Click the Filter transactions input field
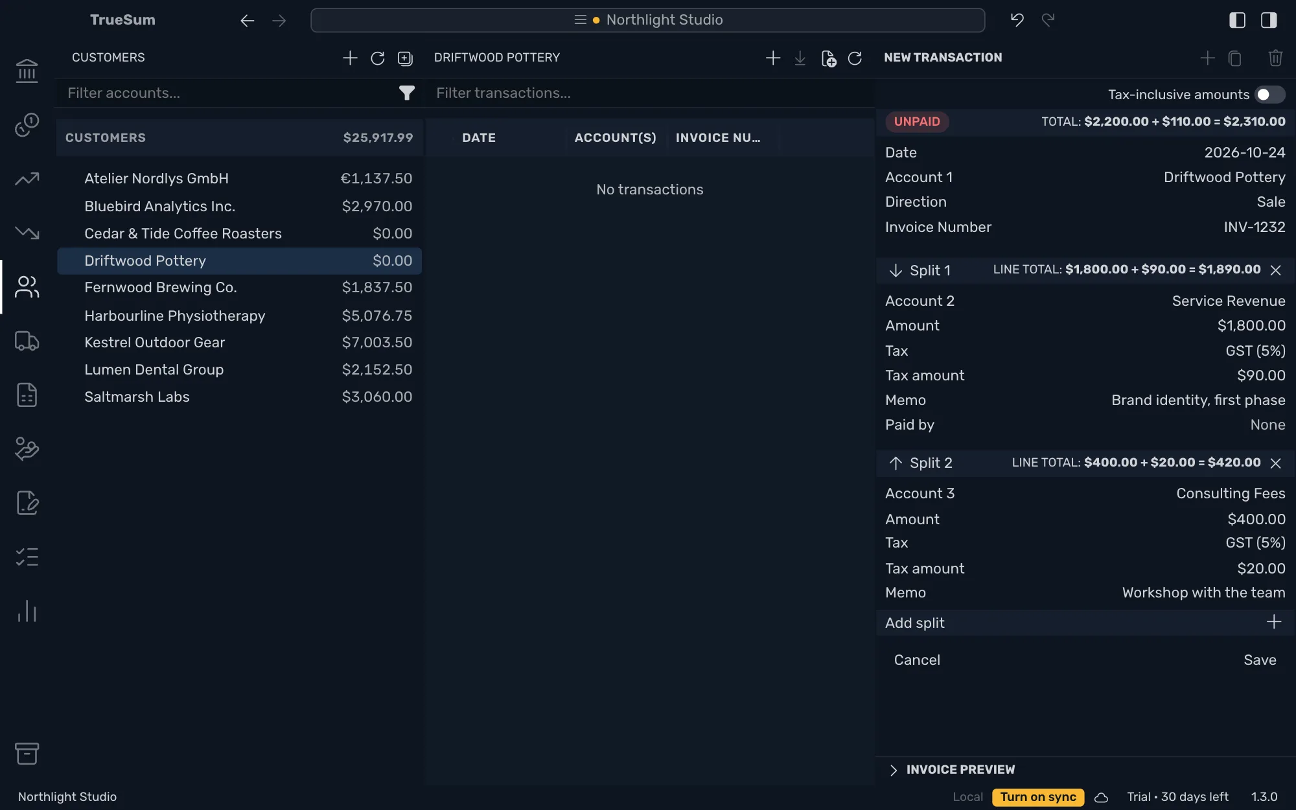This screenshot has height=810, width=1296. click(650, 93)
